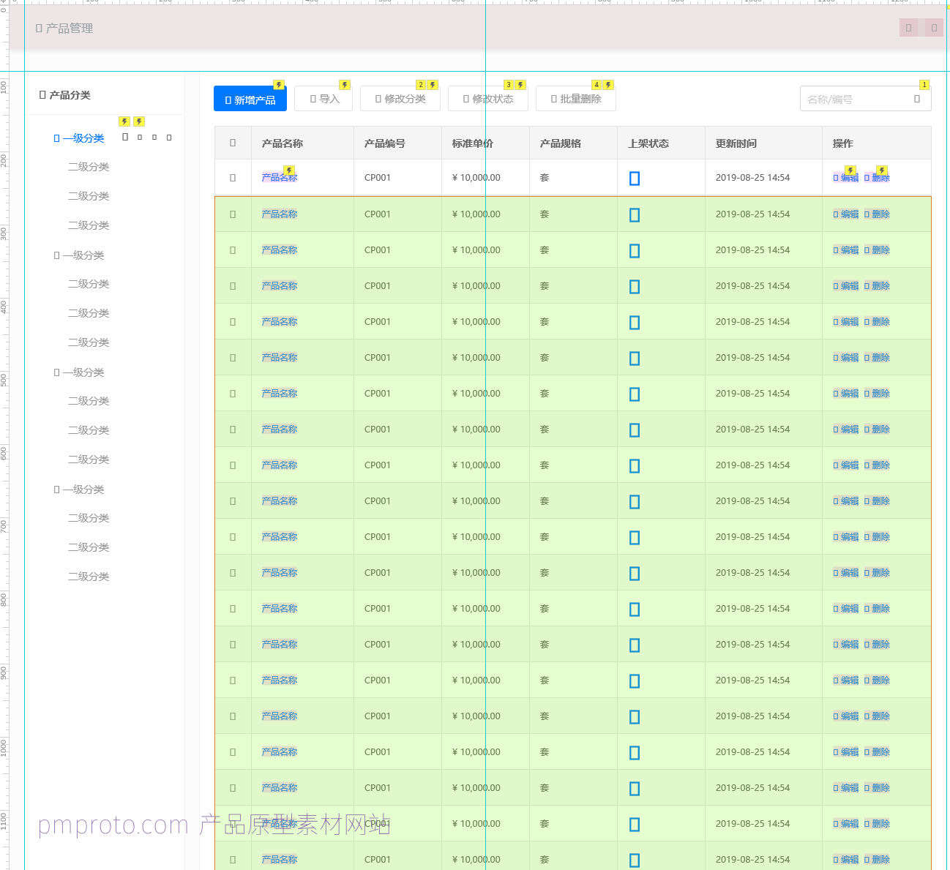Tick the select-all checkbox in table header
Image resolution: width=950 pixels, height=870 pixels.
point(233,143)
